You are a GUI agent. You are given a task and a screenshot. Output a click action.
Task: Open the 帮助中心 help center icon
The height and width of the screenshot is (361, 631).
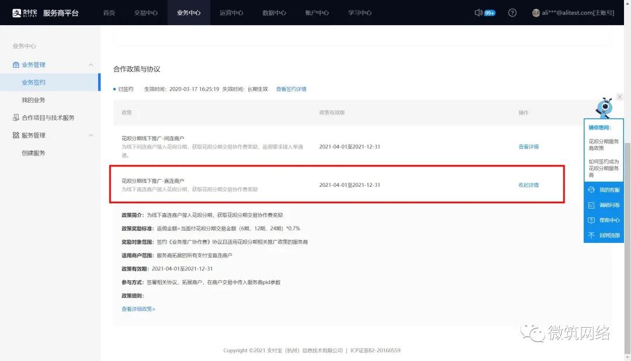tap(604, 220)
